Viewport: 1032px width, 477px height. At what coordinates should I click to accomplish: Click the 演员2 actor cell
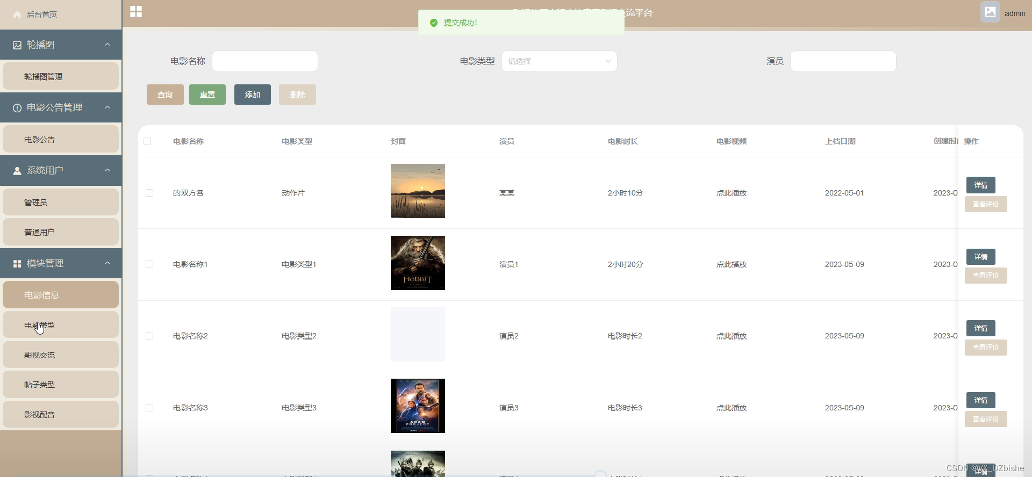point(509,336)
